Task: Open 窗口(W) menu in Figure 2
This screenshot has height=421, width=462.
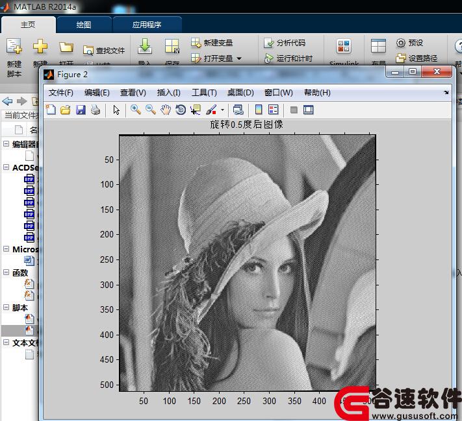Action: point(279,93)
